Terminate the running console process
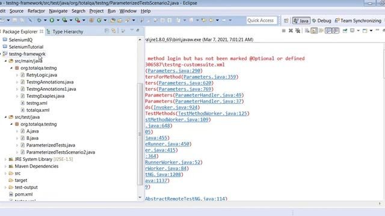 click(x=283, y=31)
